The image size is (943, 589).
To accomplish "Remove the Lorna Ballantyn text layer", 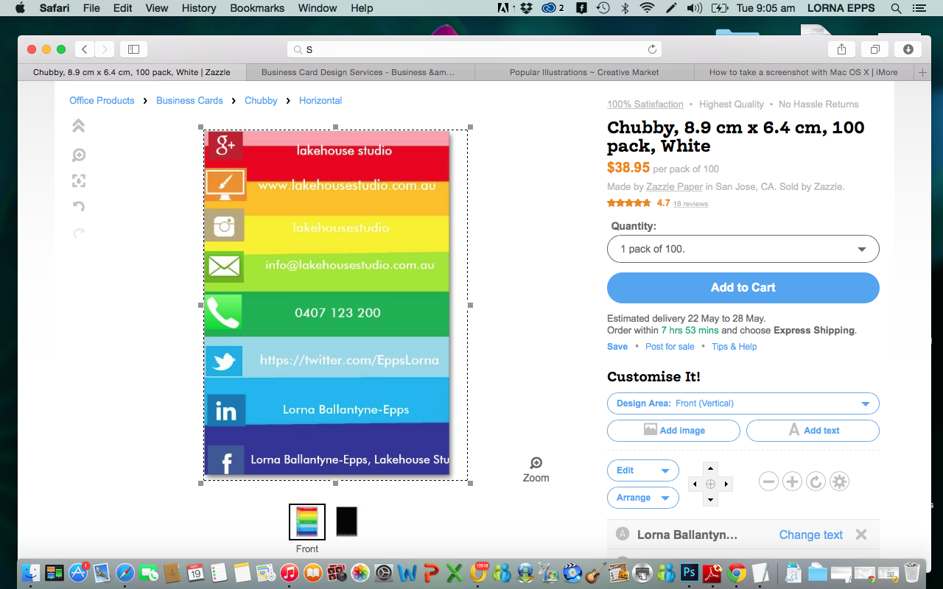I will coord(861,535).
